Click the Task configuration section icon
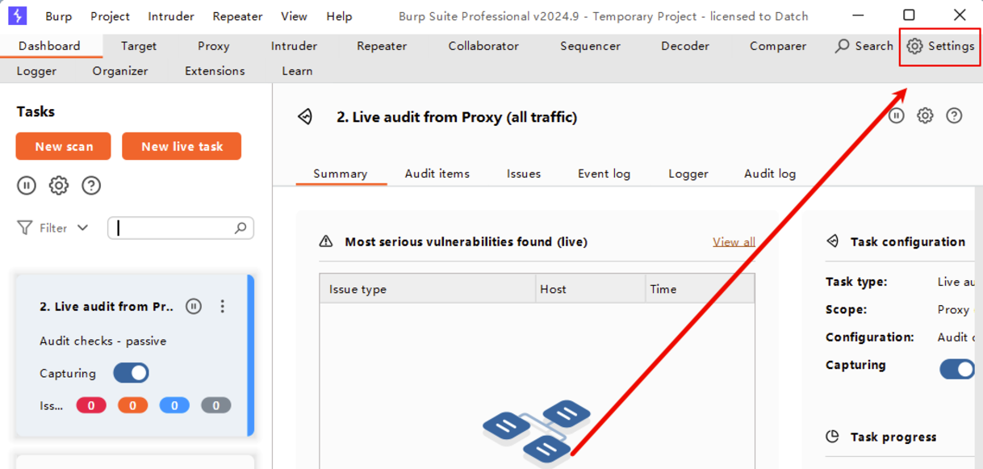This screenshot has height=469, width=983. click(x=833, y=241)
